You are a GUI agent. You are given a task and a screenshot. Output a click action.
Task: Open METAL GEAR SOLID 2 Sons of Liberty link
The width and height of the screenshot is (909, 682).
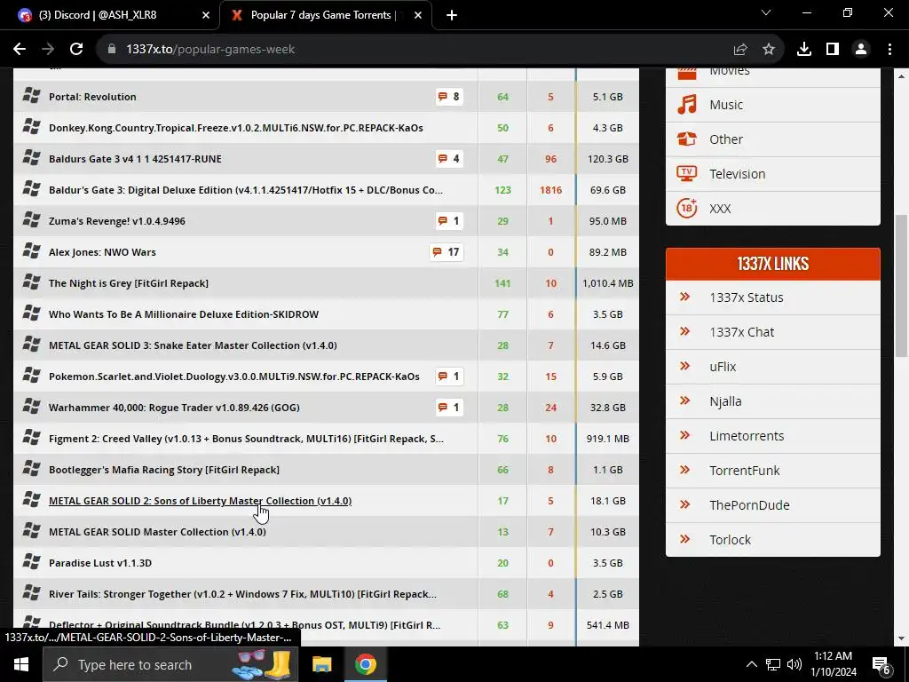[x=200, y=501]
